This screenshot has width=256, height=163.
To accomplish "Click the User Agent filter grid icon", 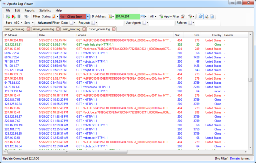I will point(144,23).
